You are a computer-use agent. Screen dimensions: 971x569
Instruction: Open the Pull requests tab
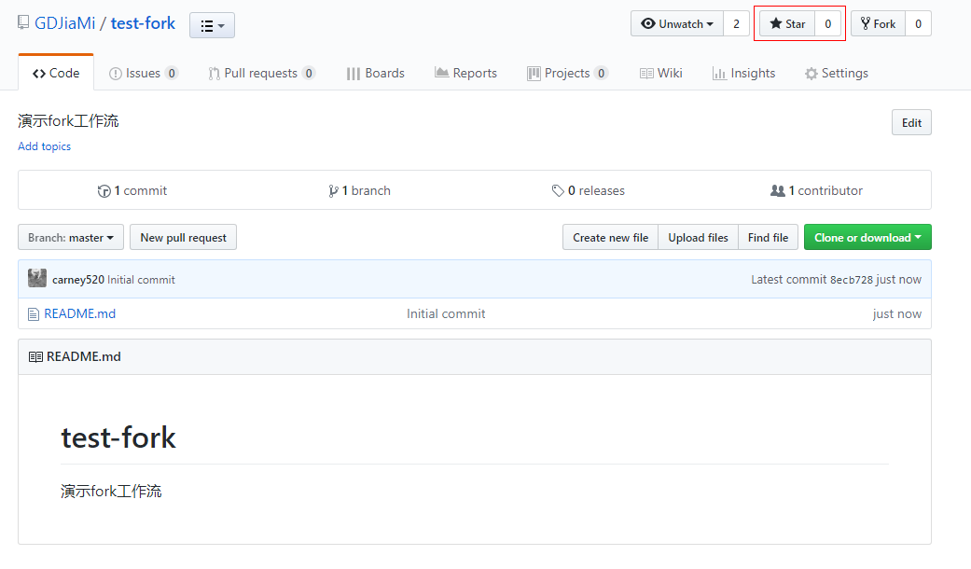(260, 74)
